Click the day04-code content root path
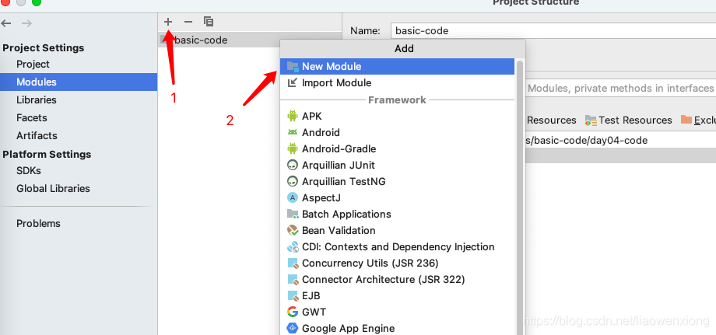716x335 pixels. coord(586,141)
